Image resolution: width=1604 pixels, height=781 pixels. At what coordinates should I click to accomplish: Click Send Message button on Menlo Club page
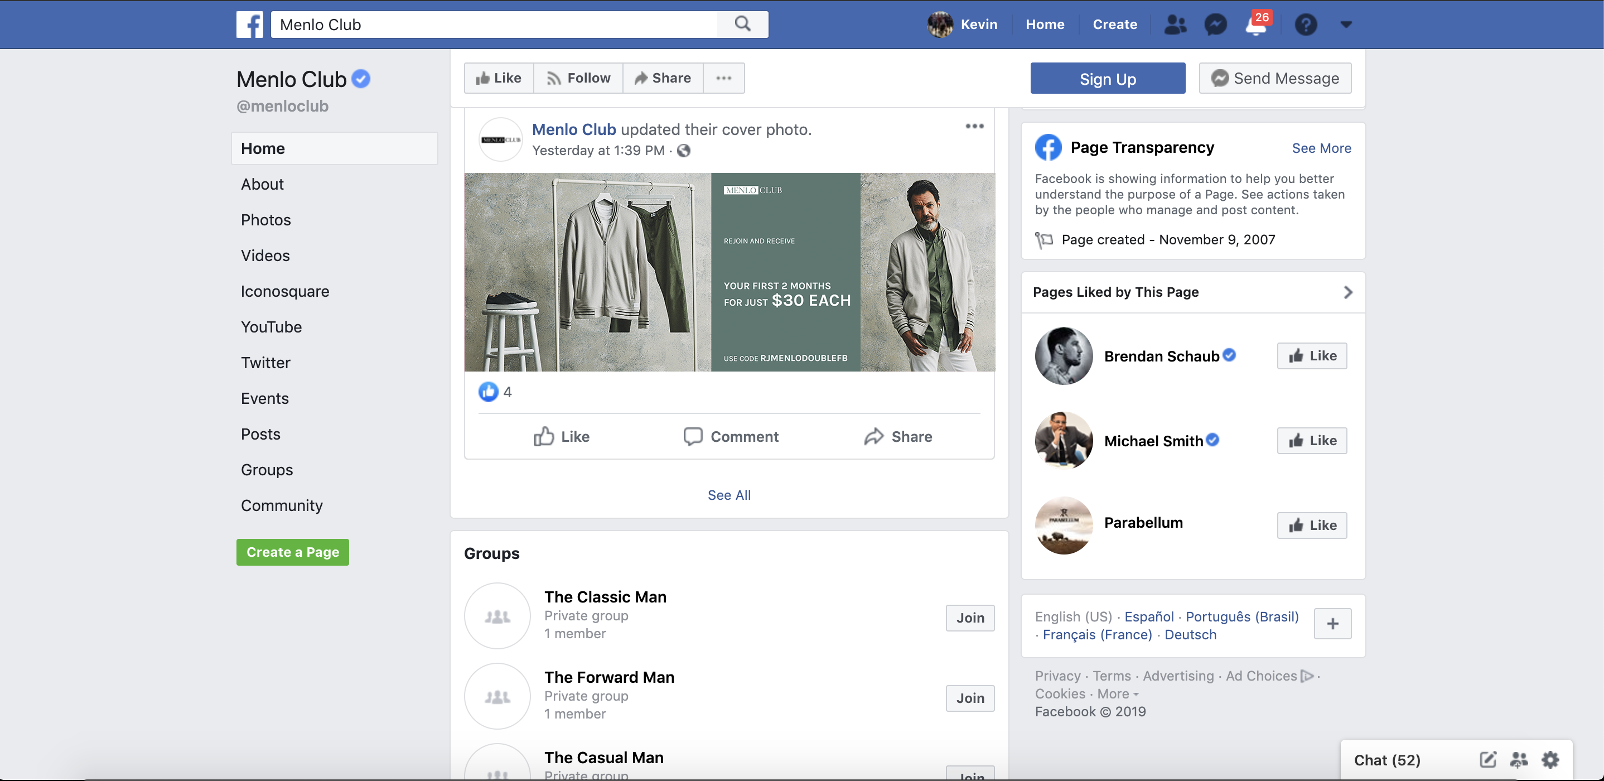1277,78
